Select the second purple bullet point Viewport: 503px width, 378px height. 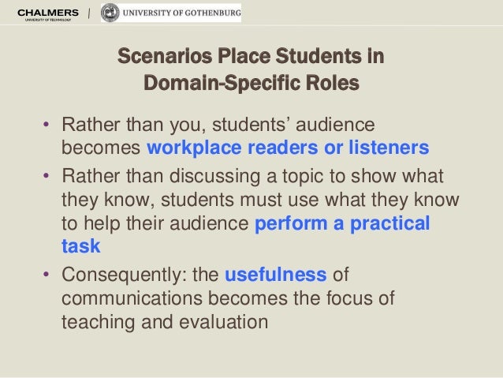pyautogui.click(x=47, y=175)
